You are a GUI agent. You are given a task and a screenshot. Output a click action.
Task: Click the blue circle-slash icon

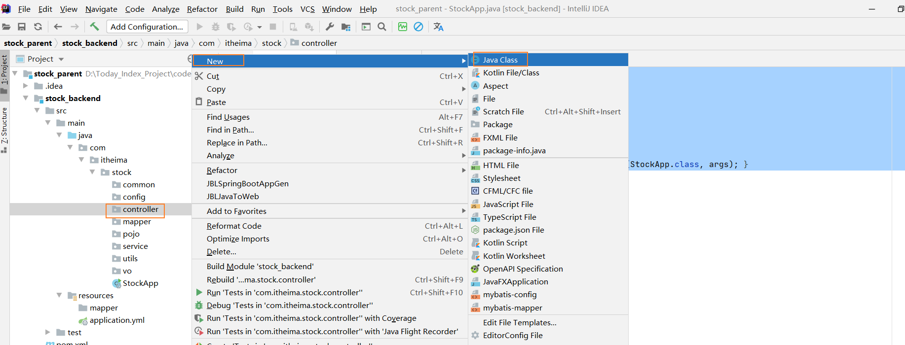418,27
